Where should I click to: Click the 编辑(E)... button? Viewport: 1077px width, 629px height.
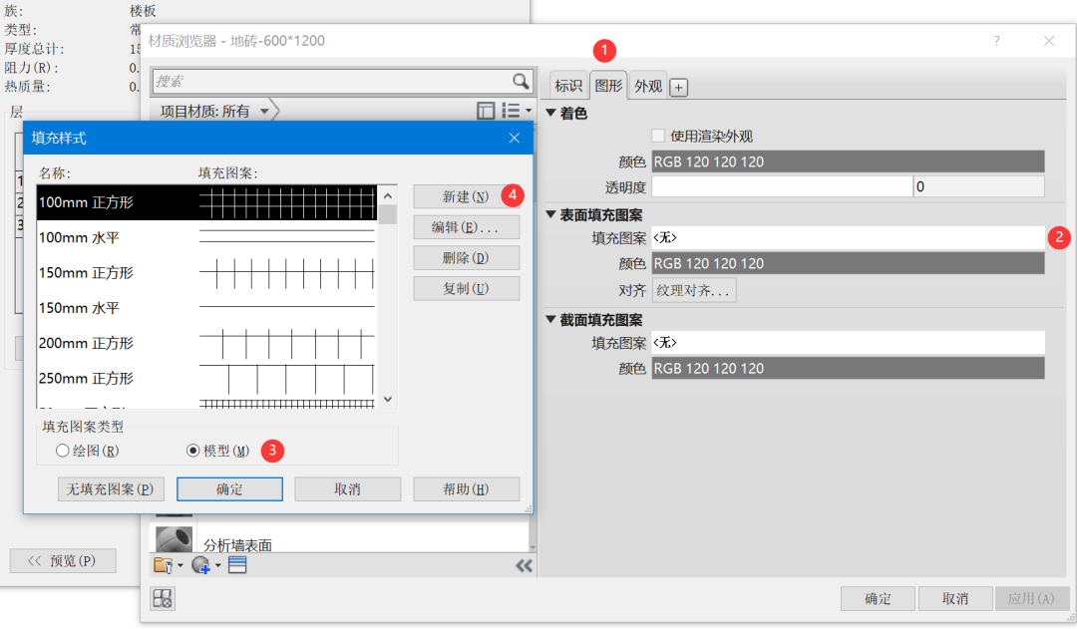(467, 227)
